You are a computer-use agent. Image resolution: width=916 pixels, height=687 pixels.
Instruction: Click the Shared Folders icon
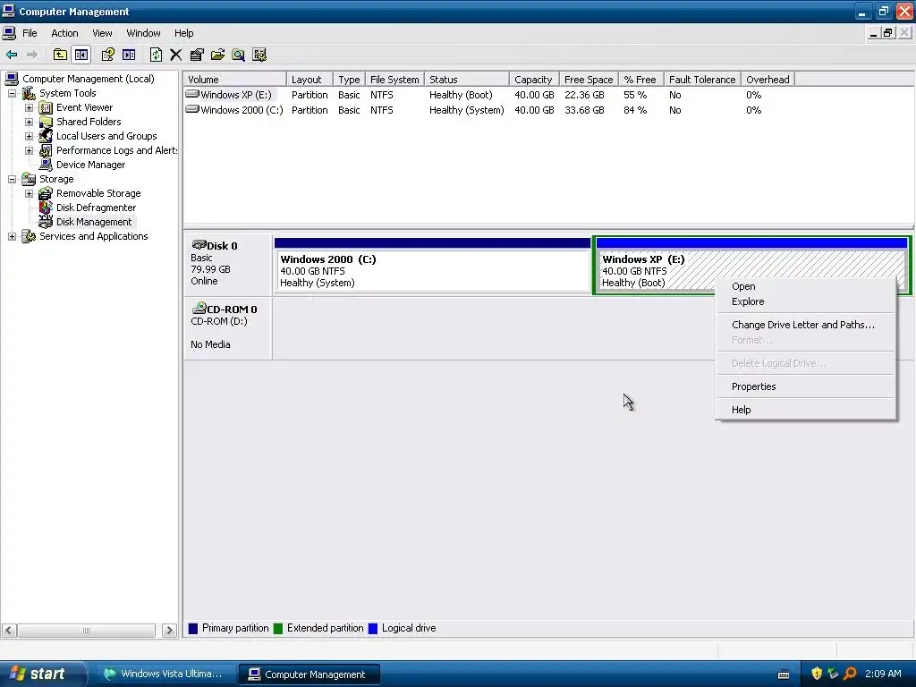click(46, 122)
